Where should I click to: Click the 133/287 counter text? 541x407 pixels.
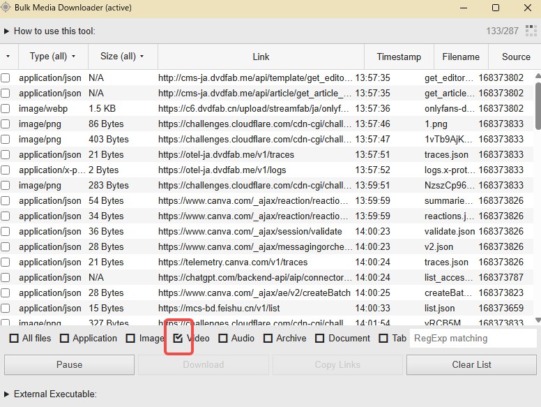pyautogui.click(x=503, y=31)
